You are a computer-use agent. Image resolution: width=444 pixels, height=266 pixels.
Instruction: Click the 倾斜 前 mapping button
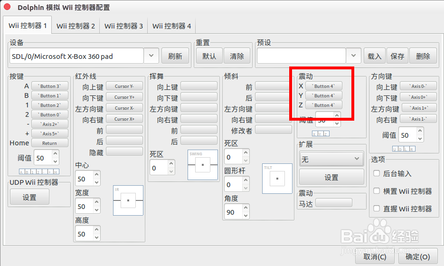(273, 86)
